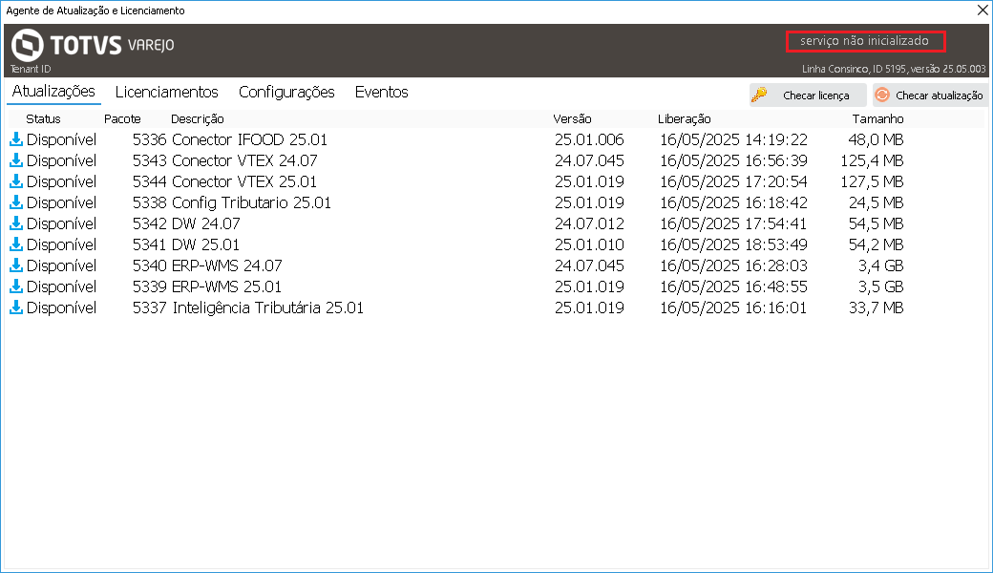993x573 pixels.
Task: Click download icon for ERP-WMS 25.01
Action: [x=16, y=286]
